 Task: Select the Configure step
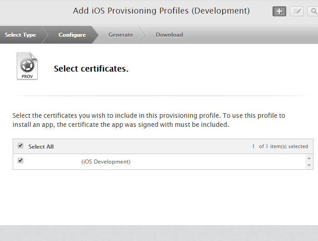(72, 35)
